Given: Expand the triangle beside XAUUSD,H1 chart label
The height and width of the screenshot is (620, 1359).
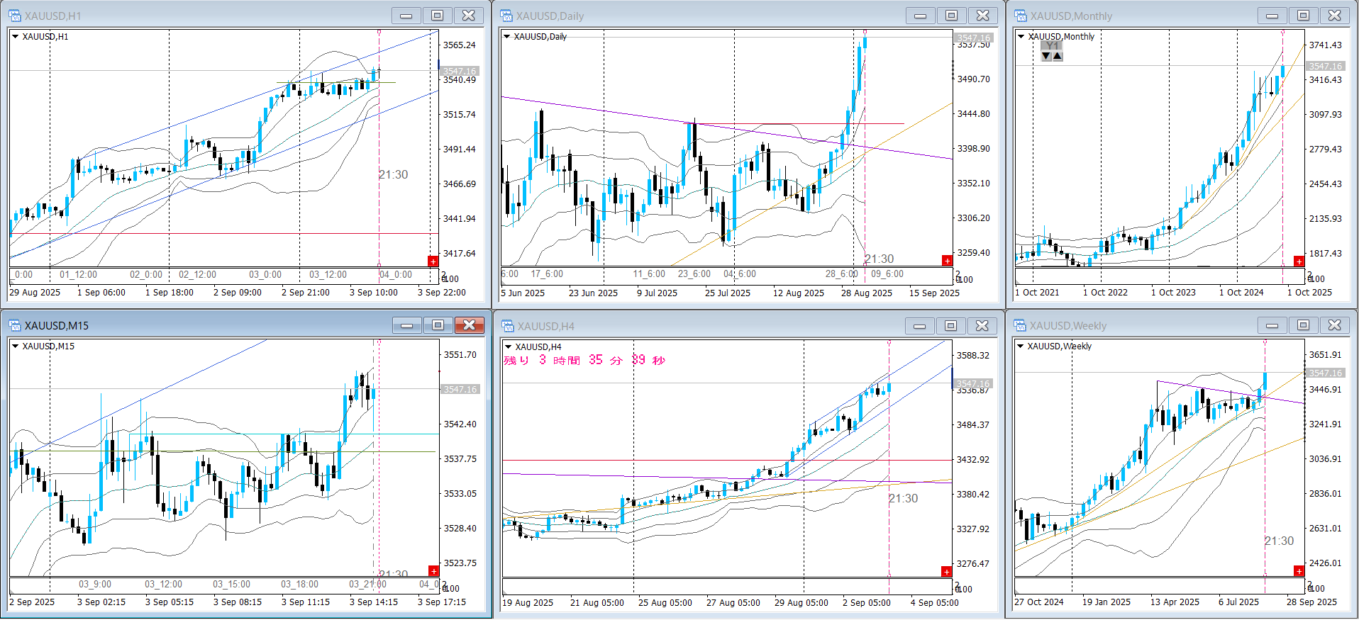Looking at the screenshot, I should coord(15,36).
